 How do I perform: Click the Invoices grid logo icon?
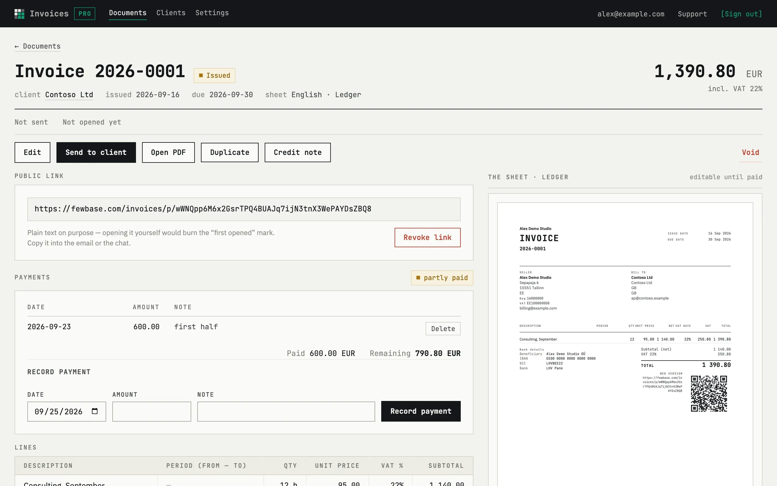pos(19,14)
